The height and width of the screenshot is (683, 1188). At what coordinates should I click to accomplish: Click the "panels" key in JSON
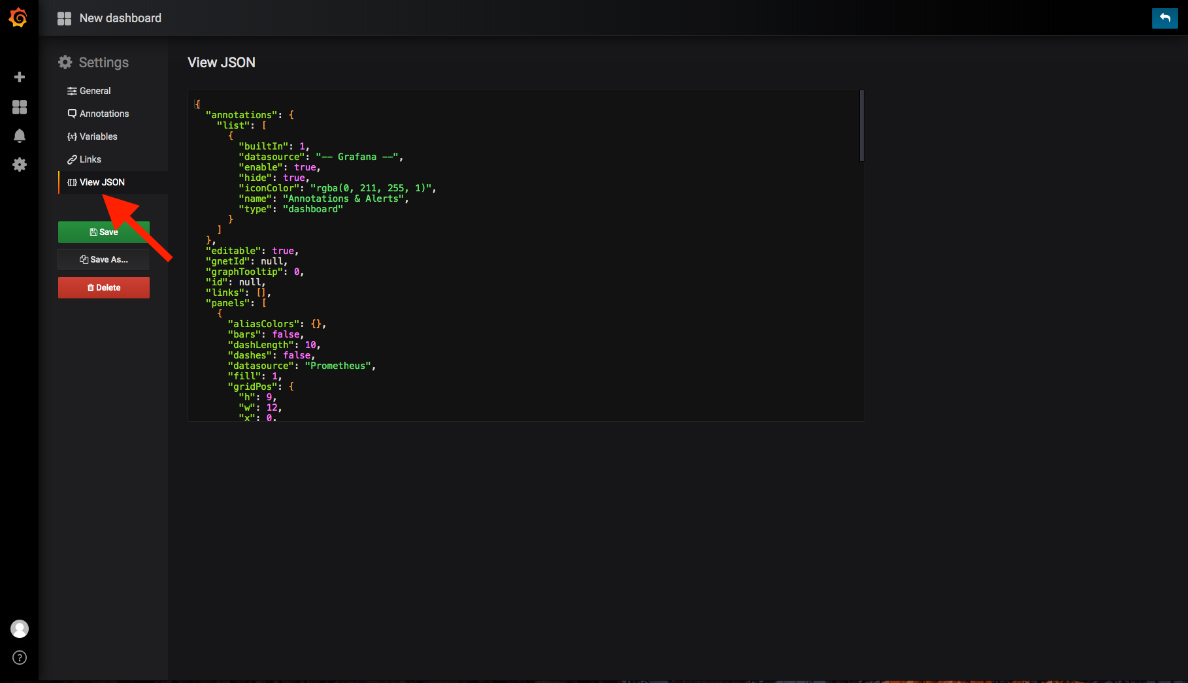(228, 303)
